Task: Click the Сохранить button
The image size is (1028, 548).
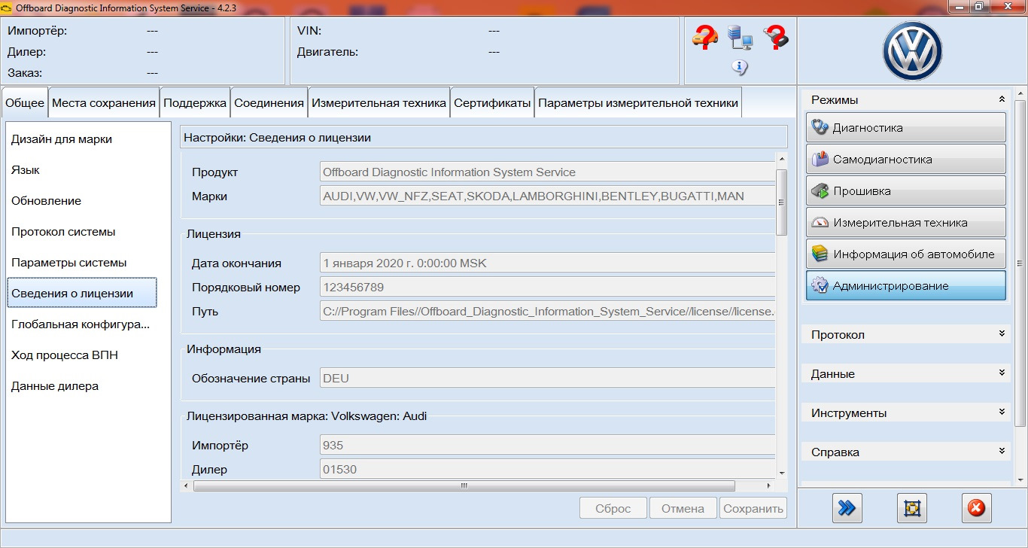Action: 753,508
